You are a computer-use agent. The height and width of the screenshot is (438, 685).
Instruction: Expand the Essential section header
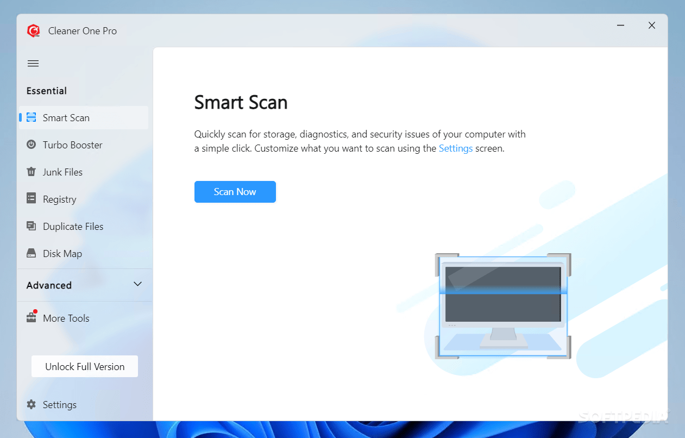coord(47,90)
